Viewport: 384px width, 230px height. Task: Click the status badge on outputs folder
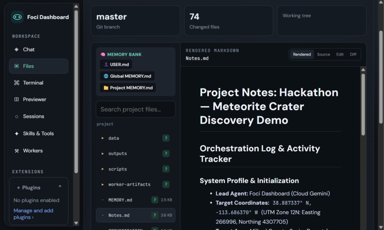click(x=166, y=153)
